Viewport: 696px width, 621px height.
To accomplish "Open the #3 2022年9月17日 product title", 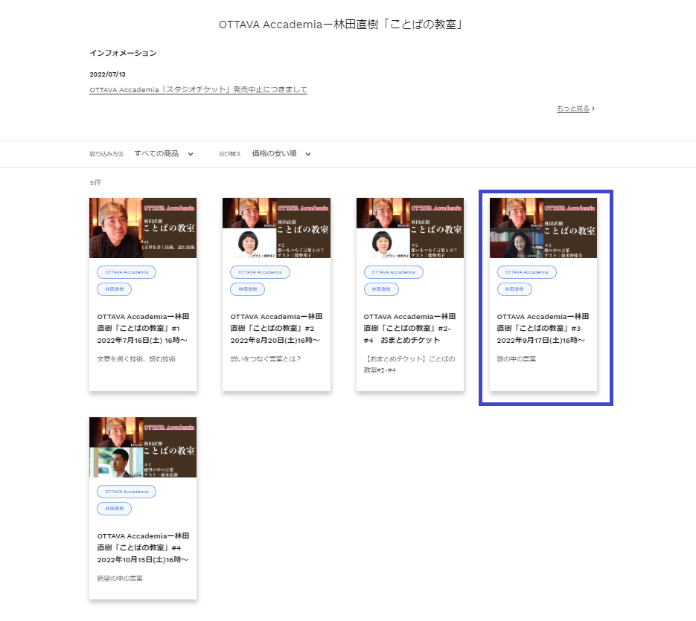I will click(543, 328).
